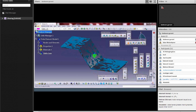
Task: Open the Tools menu in CATIA menu bar
Action: click(x=69, y=26)
